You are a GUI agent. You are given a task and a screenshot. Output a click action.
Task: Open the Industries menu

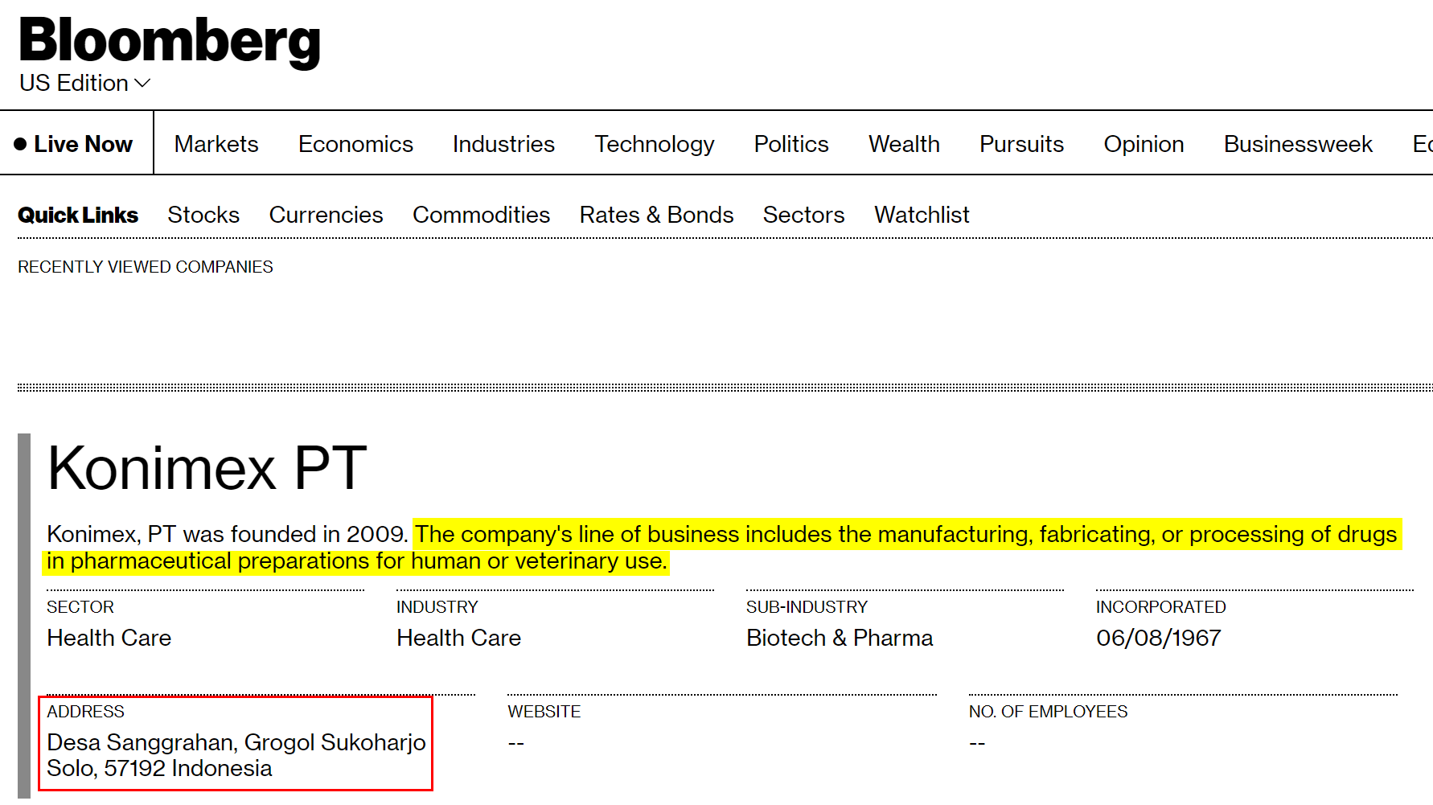click(503, 144)
